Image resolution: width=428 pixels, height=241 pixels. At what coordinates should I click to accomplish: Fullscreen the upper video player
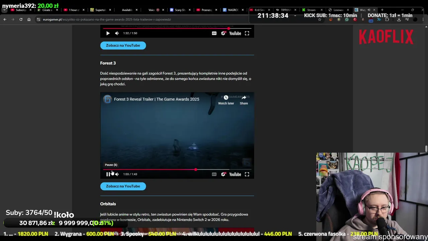247,33
